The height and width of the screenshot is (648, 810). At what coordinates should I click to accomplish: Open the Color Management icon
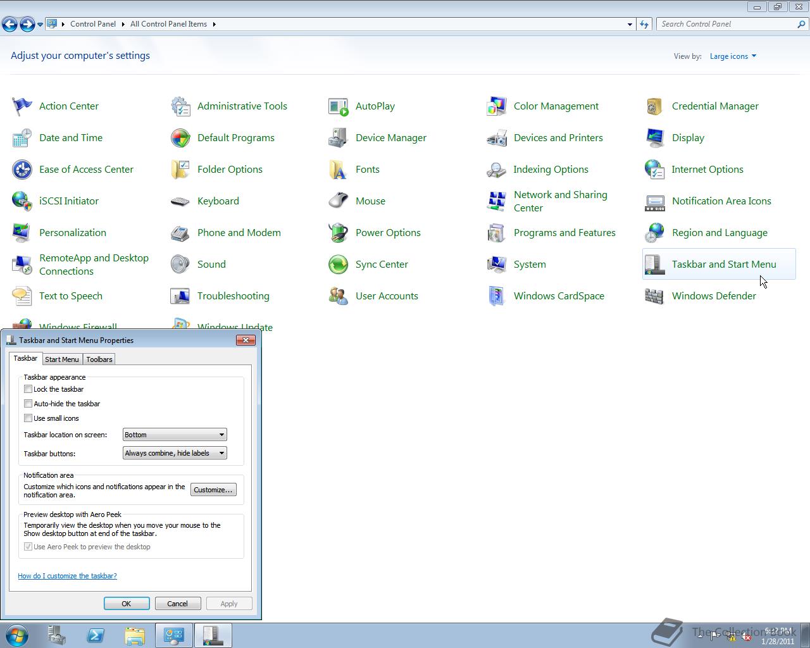[497, 106]
